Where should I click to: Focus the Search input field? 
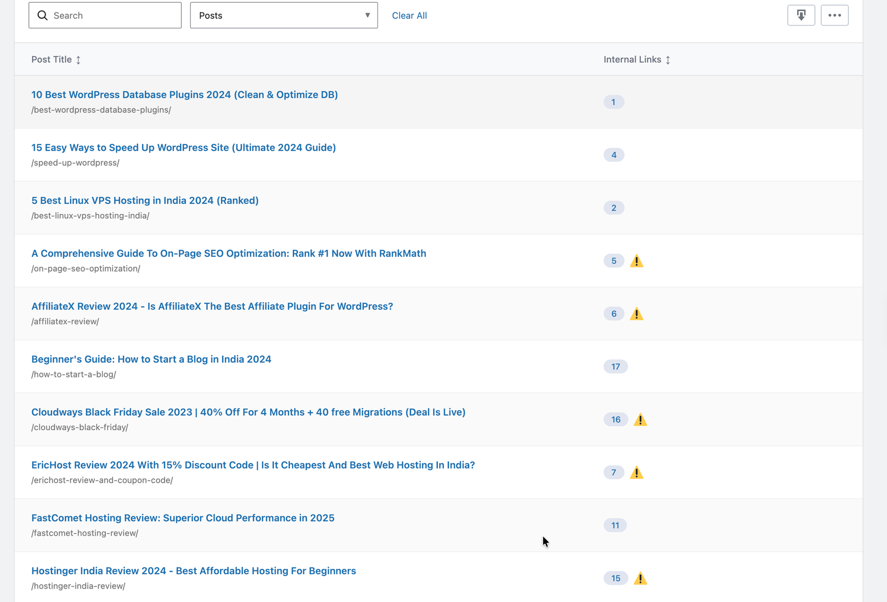coord(105,16)
